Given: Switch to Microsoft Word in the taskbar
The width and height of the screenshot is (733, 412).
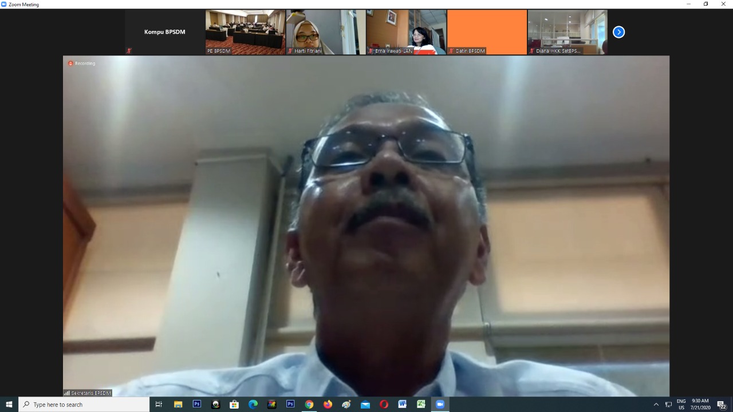Looking at the screenshot, I should coord(403,405).
